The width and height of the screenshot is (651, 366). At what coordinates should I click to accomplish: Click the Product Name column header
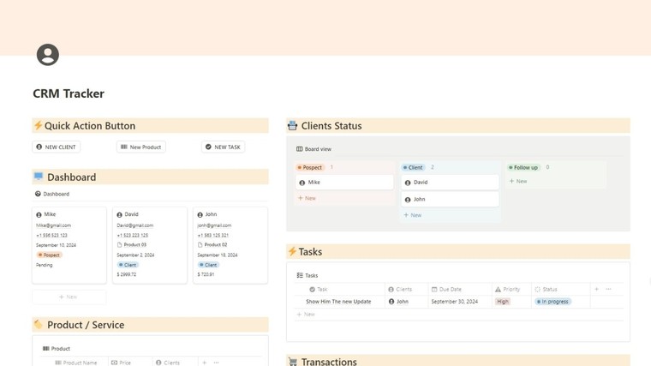click(76, 363)
